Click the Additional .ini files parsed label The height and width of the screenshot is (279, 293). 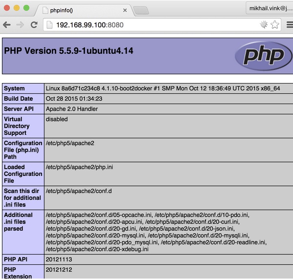18,222
